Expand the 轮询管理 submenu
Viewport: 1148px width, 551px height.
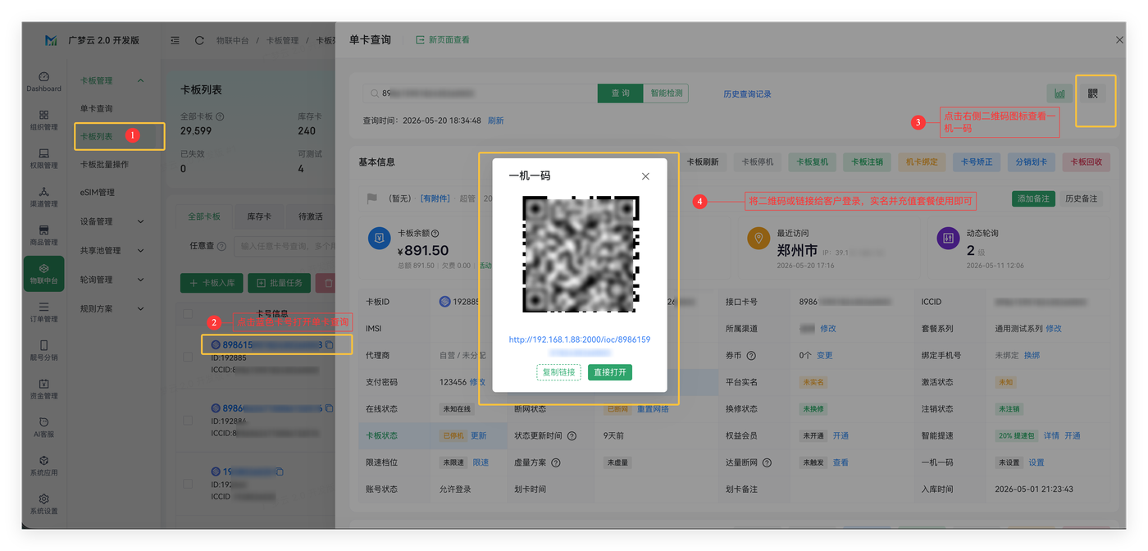112,280
